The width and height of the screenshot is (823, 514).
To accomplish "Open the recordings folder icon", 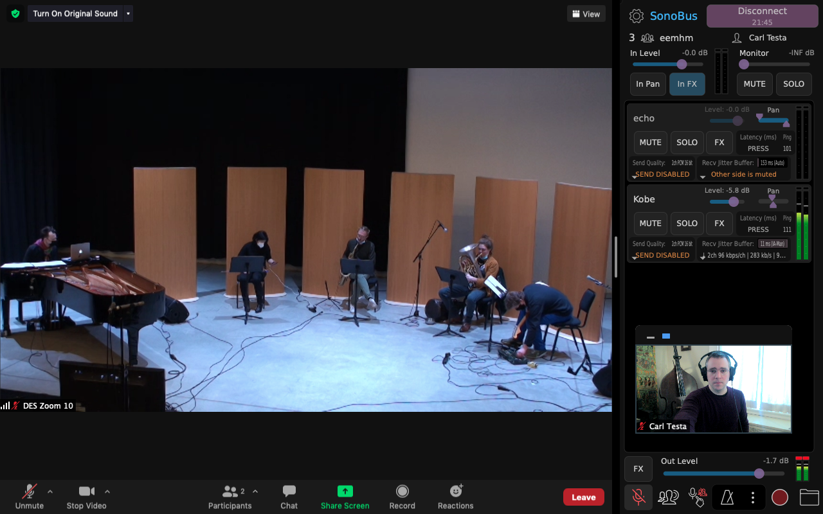I will coord(809,497).
